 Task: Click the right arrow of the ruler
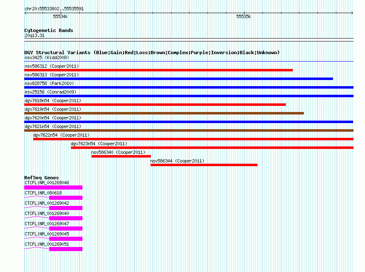click(352, 13)
